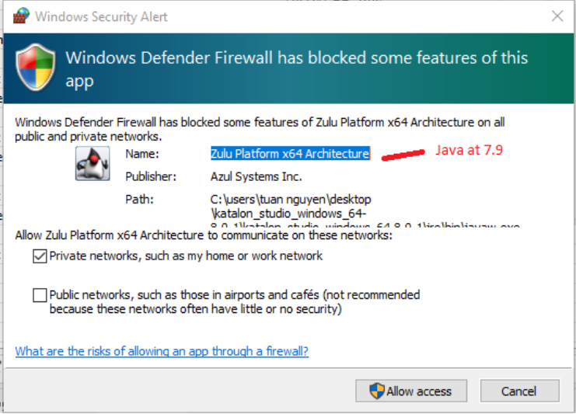Click the Java Duke application icon
The width and height of the screenshot is (576, 414).
pos(91,163)
